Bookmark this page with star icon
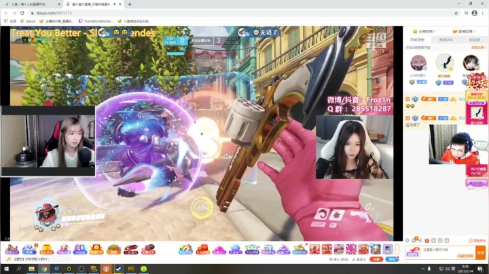Screen dimensions: 489x274 [x=456, y=13]
